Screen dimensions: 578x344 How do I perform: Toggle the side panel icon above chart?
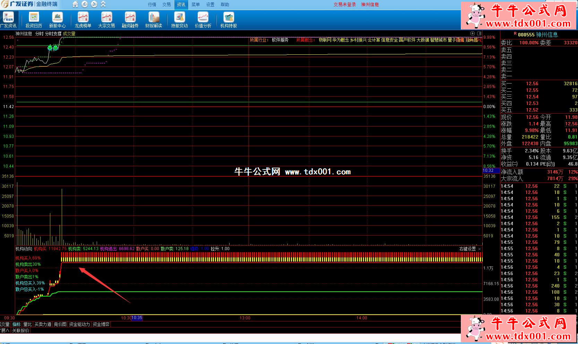pos(479,34)
